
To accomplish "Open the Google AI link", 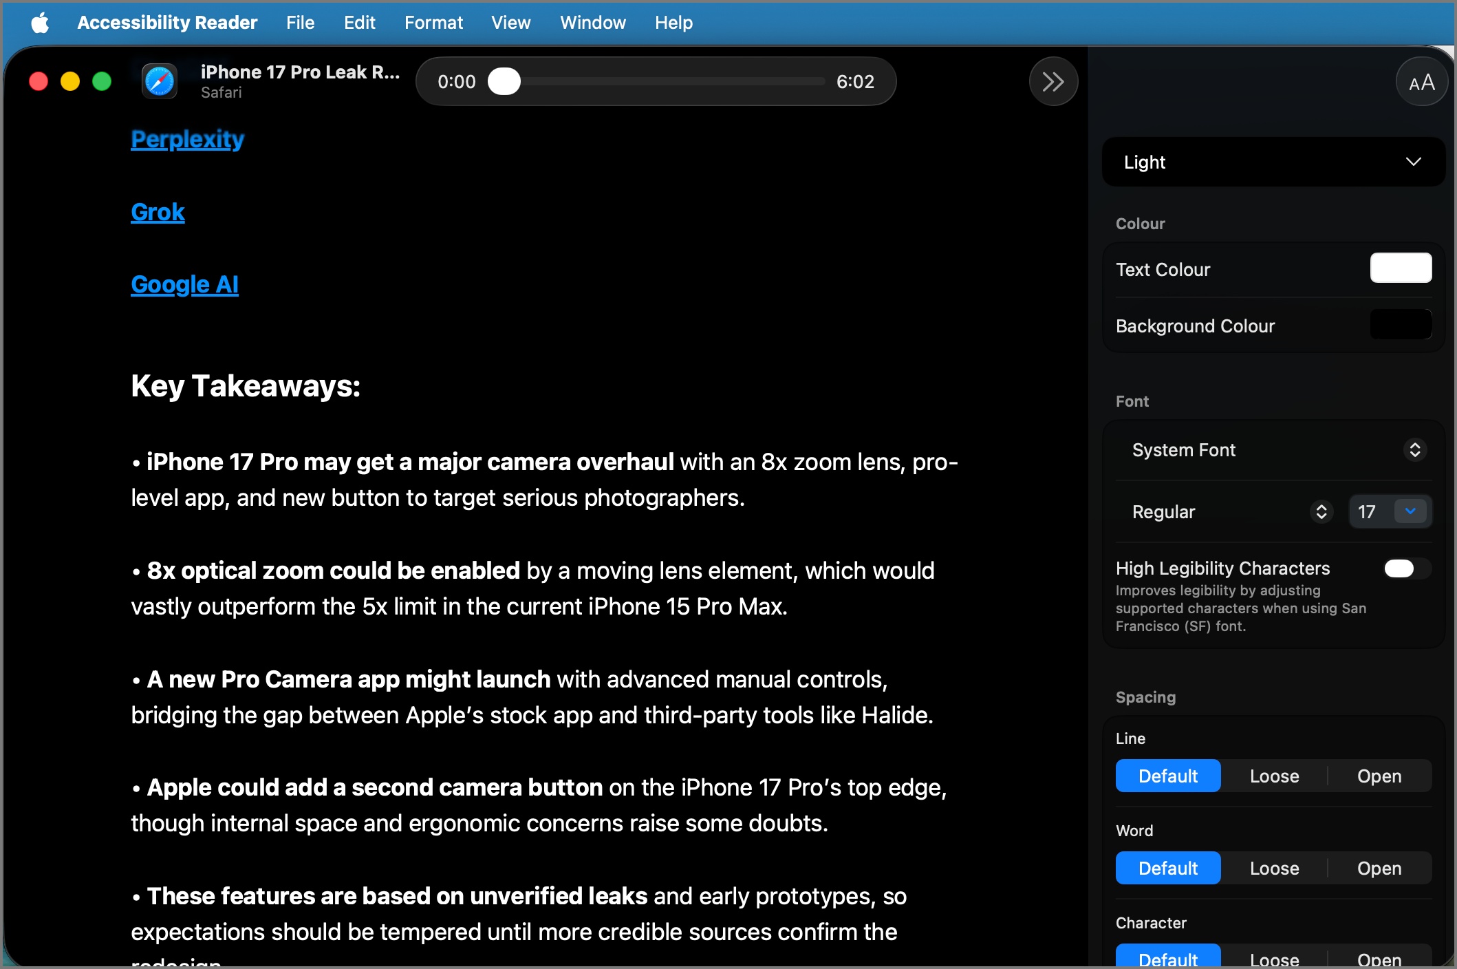I will [x=184, y=284].
